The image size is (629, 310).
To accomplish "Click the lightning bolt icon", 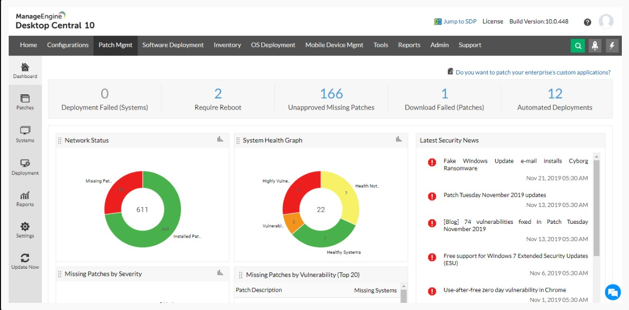I will tap(612, 45).
